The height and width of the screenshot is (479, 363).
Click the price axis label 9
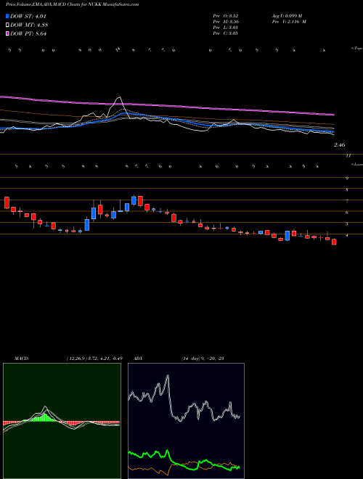tap(347, 179)
